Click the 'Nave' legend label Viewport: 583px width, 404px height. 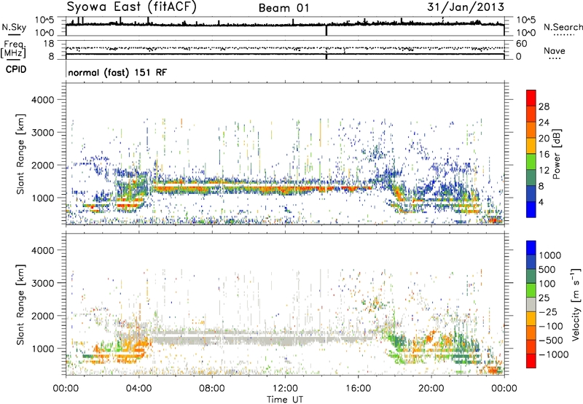(x=555, y=51)
